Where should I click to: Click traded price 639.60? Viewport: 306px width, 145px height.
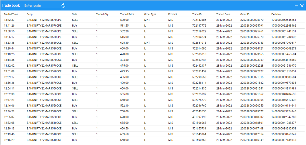(124, 134)
